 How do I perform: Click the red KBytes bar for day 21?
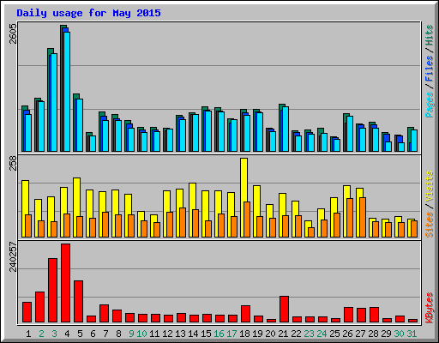click(284, 310)
